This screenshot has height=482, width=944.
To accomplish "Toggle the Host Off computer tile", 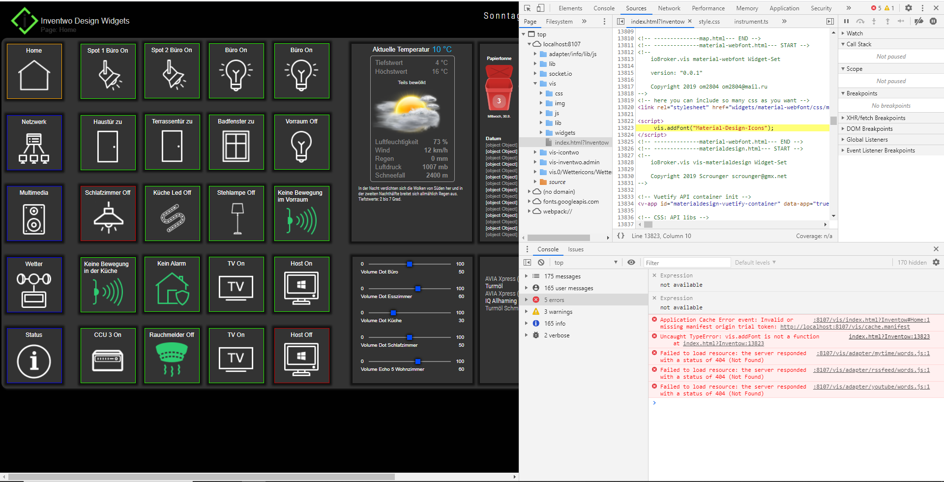I will click(301, 356).
